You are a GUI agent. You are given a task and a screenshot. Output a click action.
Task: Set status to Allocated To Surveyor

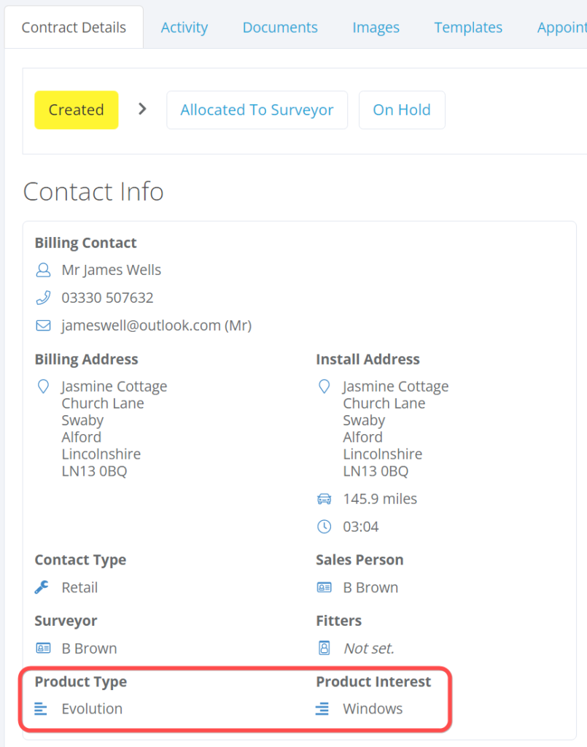257,110
